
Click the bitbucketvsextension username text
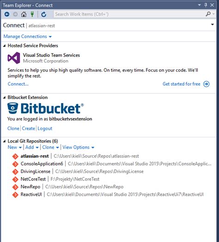[71, 119]
